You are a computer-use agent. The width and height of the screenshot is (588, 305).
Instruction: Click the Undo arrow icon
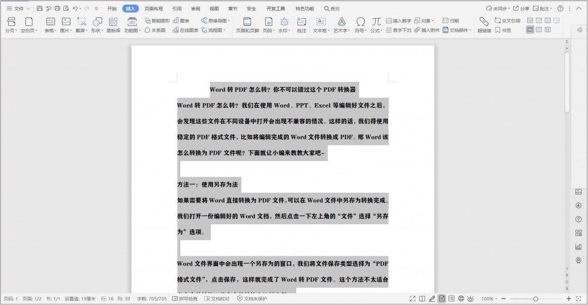click(75, 8)
